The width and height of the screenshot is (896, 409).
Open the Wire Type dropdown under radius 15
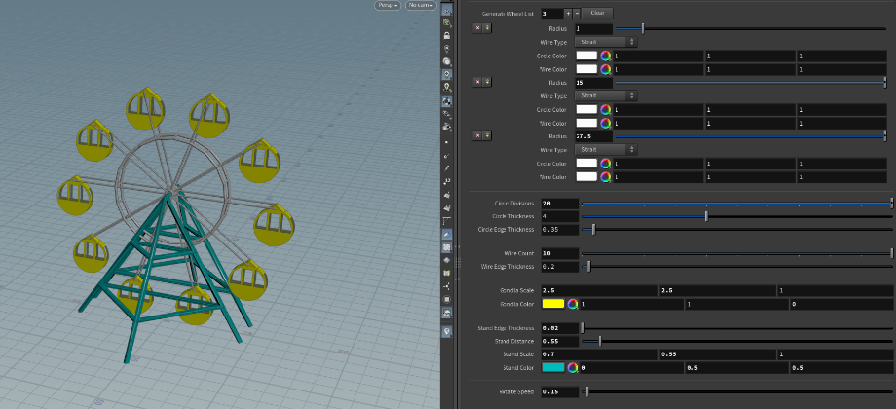tap(605, 95)
